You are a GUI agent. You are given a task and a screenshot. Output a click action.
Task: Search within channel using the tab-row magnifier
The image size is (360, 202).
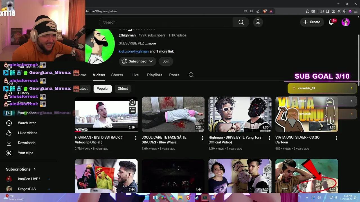click(x=191, y=75)
